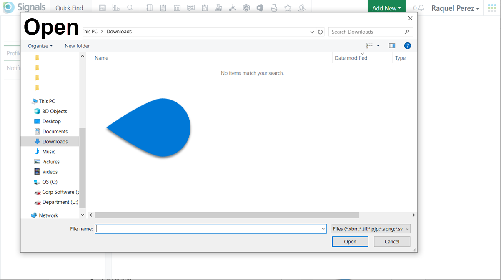501x280 pixels.
Task: Open the notebook icon in Signals toolbar
Action: point(150,8)
